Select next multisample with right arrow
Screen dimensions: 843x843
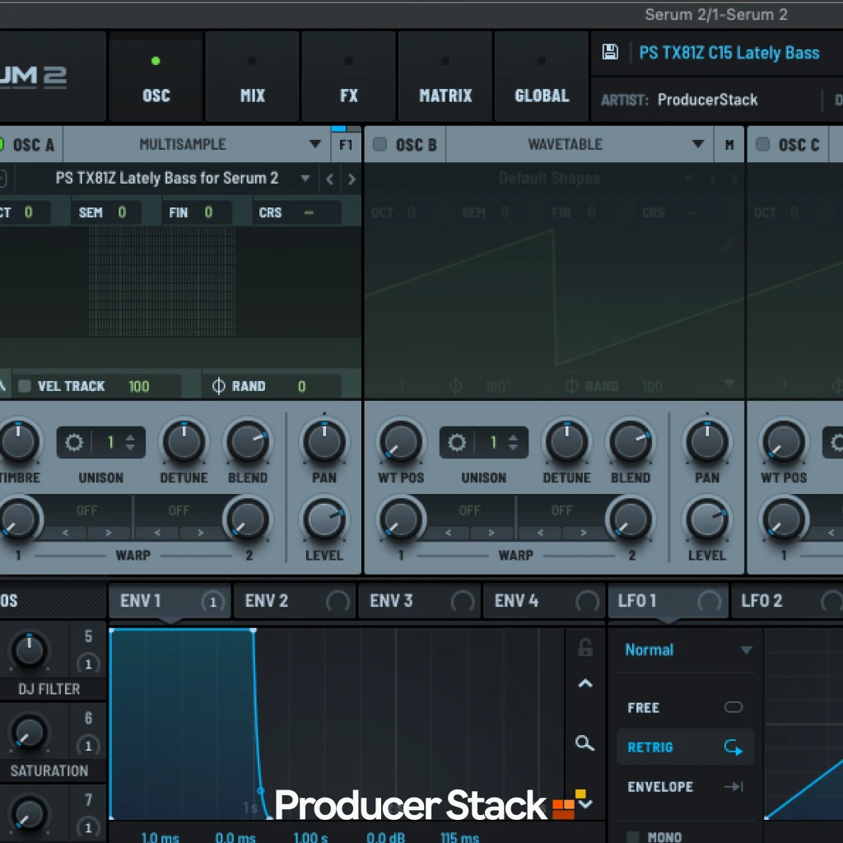(352, 179)
